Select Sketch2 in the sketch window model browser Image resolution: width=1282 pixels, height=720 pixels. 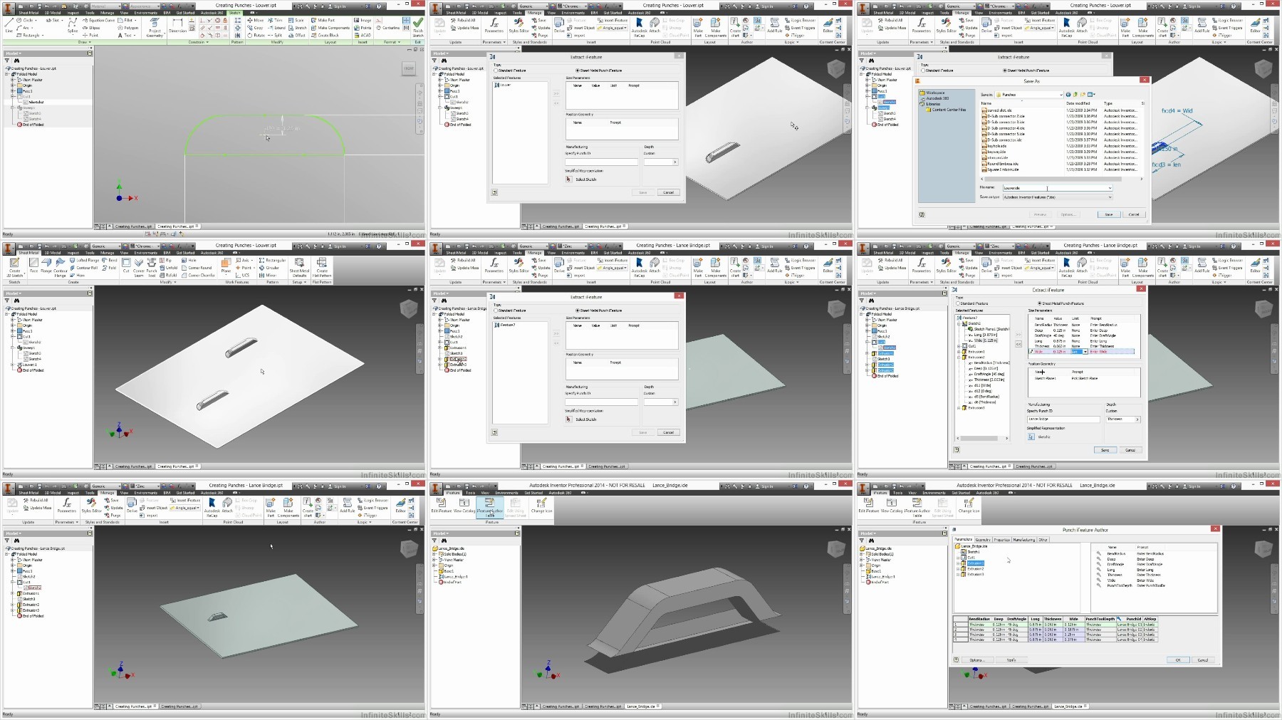point(36,103)
